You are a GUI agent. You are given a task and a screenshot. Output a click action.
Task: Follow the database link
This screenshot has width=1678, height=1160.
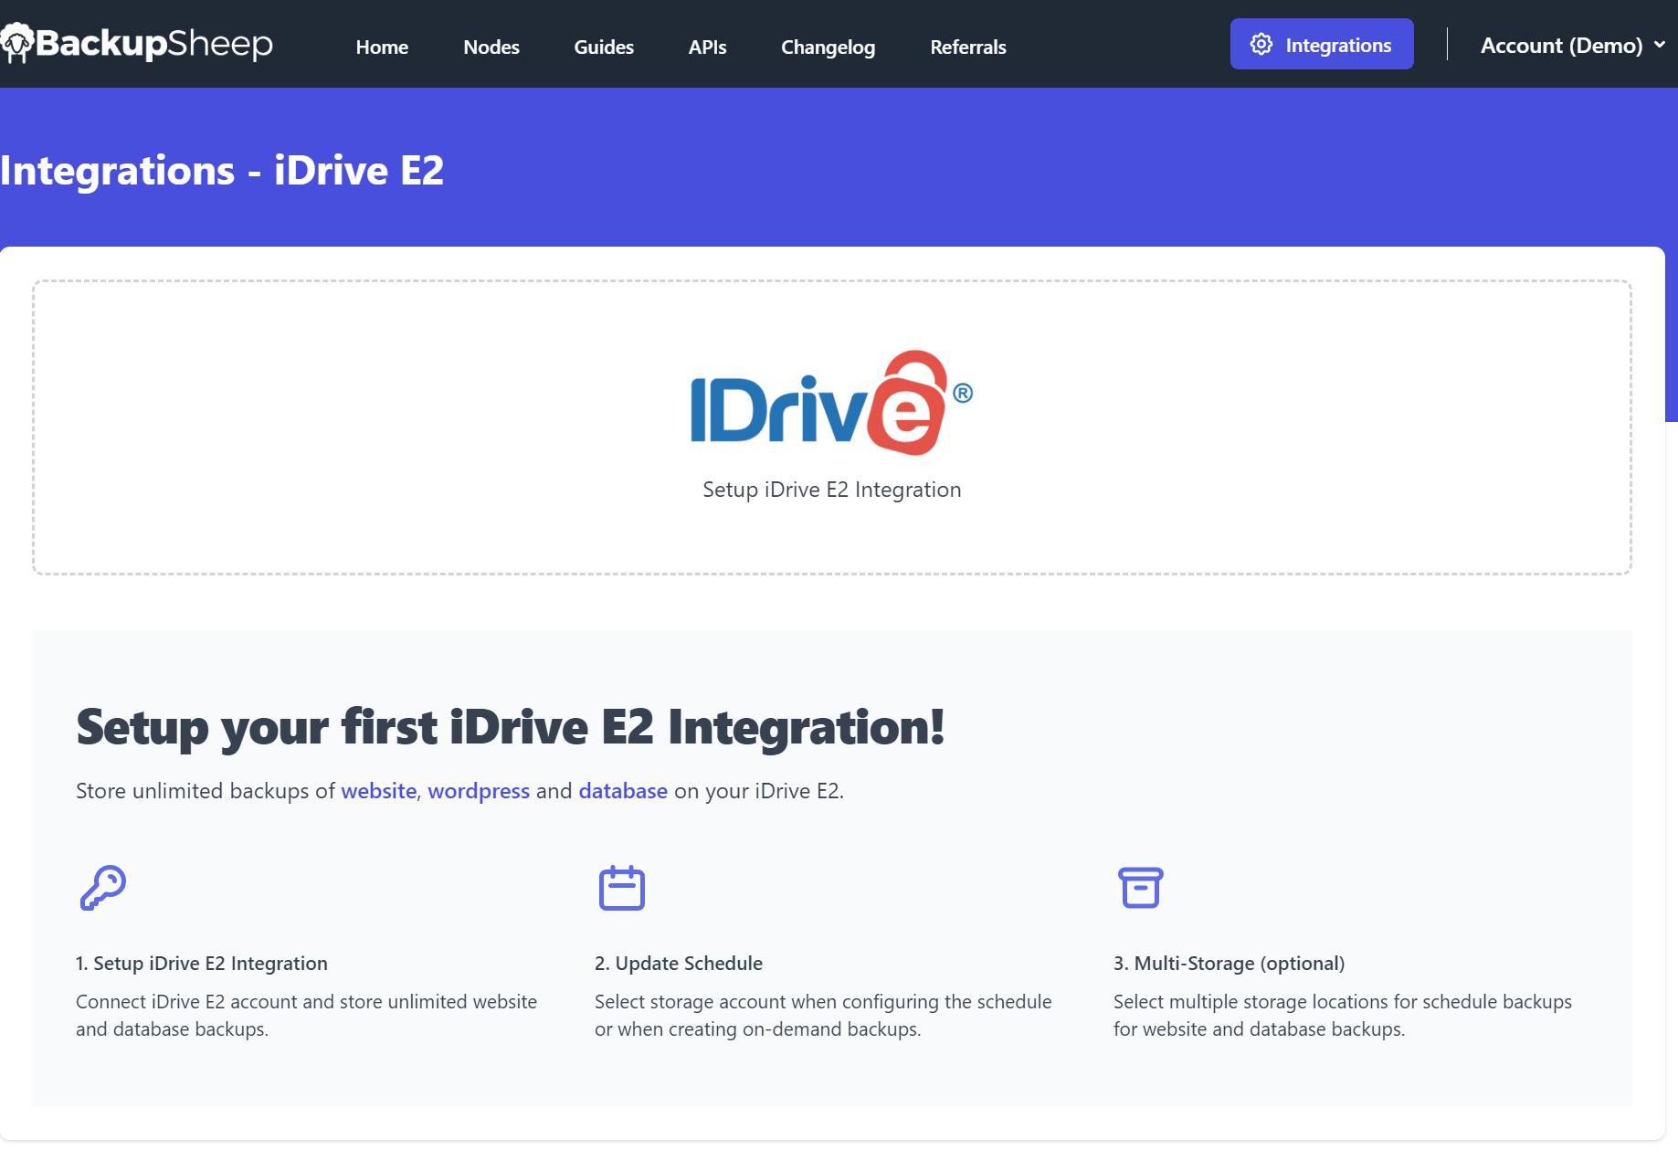(623, 791)
